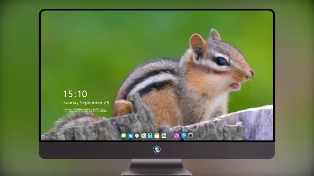Screen dimensions: 314x176
Task: Launch the pink iTunes music app
Action: pos(176,136)
